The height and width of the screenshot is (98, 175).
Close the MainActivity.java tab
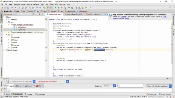pos(62,14)
